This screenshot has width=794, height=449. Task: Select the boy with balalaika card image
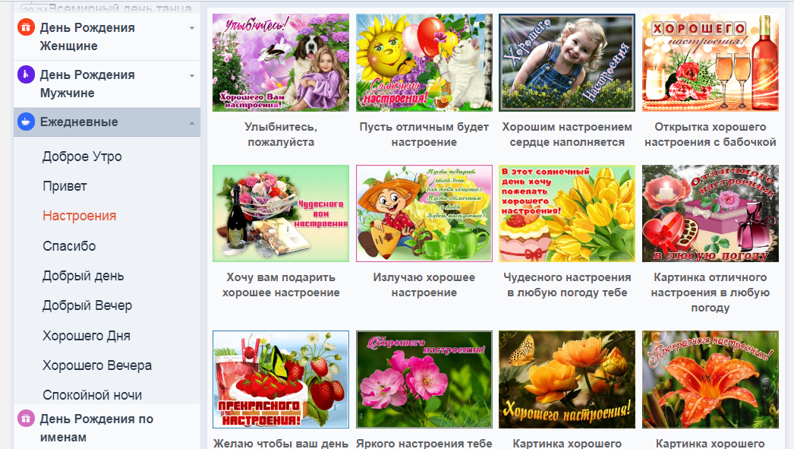[424, 213]
